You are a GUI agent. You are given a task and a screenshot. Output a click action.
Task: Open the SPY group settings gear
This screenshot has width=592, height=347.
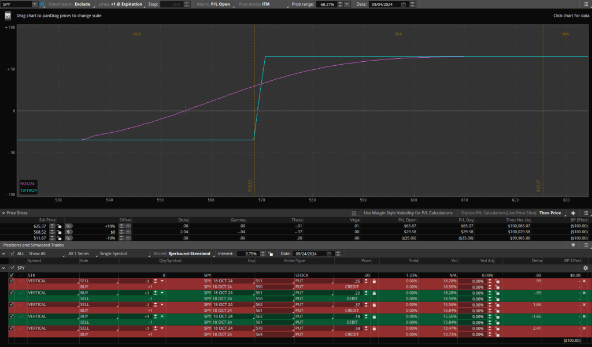pyautogui.click(x=585, y=268)
